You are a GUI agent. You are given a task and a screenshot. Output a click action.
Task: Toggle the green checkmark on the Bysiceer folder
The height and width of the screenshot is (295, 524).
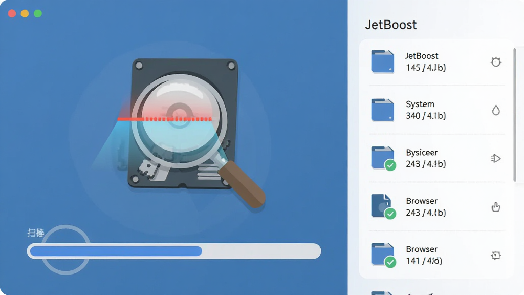click(x=390, y=165)
